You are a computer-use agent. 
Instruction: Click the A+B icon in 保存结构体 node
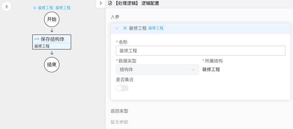pos(37,39)
